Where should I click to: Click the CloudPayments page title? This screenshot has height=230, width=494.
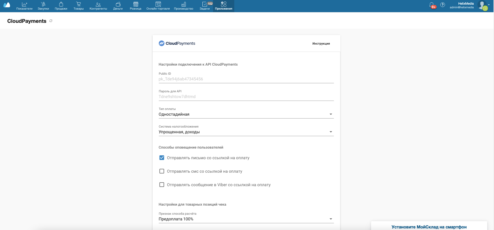pyautogui.click(x=27, y=21)
